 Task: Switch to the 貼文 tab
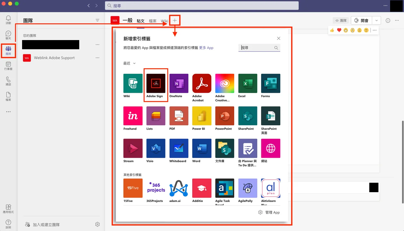click(x=140, y=21)
